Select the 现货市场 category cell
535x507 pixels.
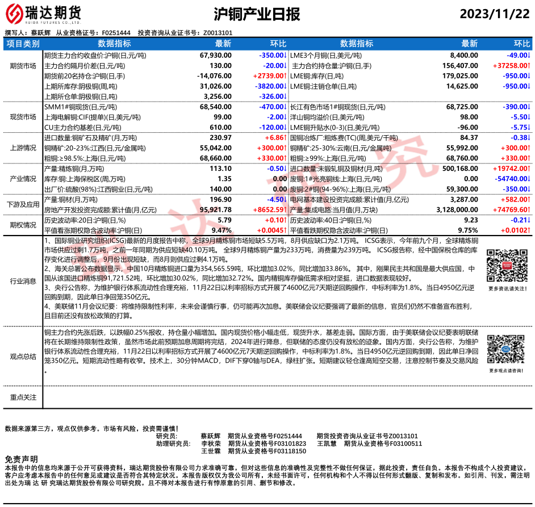[x=23, y=117]
